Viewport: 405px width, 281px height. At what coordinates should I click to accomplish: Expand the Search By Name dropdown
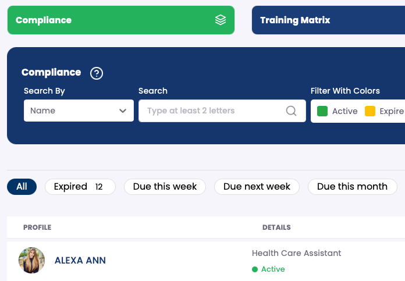coord(78,111)
